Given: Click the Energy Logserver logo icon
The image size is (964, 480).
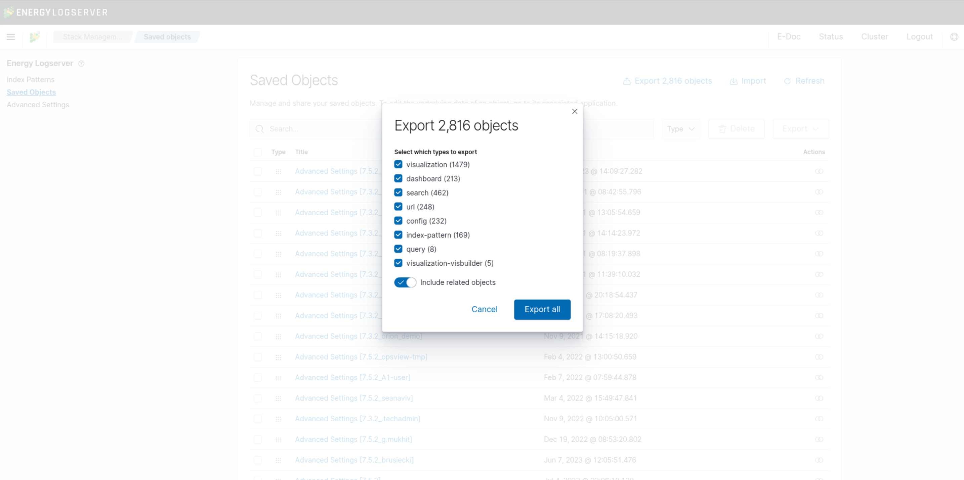Looking at the screenshot, I should 34,37.
